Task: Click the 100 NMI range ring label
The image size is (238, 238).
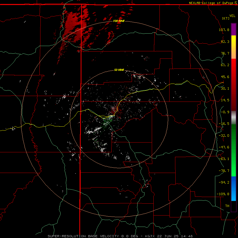Action: [119, 21]
